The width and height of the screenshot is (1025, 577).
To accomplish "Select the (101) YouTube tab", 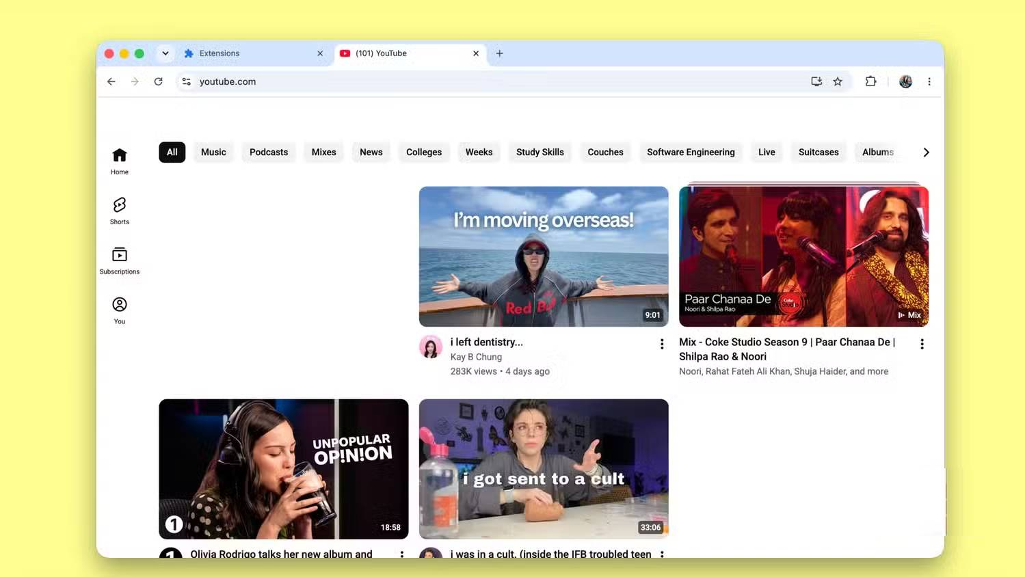I will click(x=410, y=53).
